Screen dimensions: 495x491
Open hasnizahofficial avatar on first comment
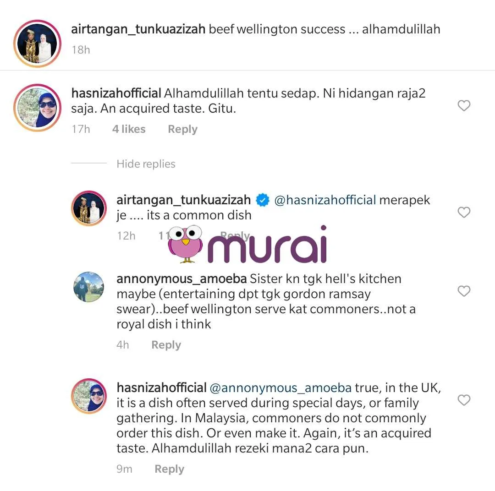37,108
